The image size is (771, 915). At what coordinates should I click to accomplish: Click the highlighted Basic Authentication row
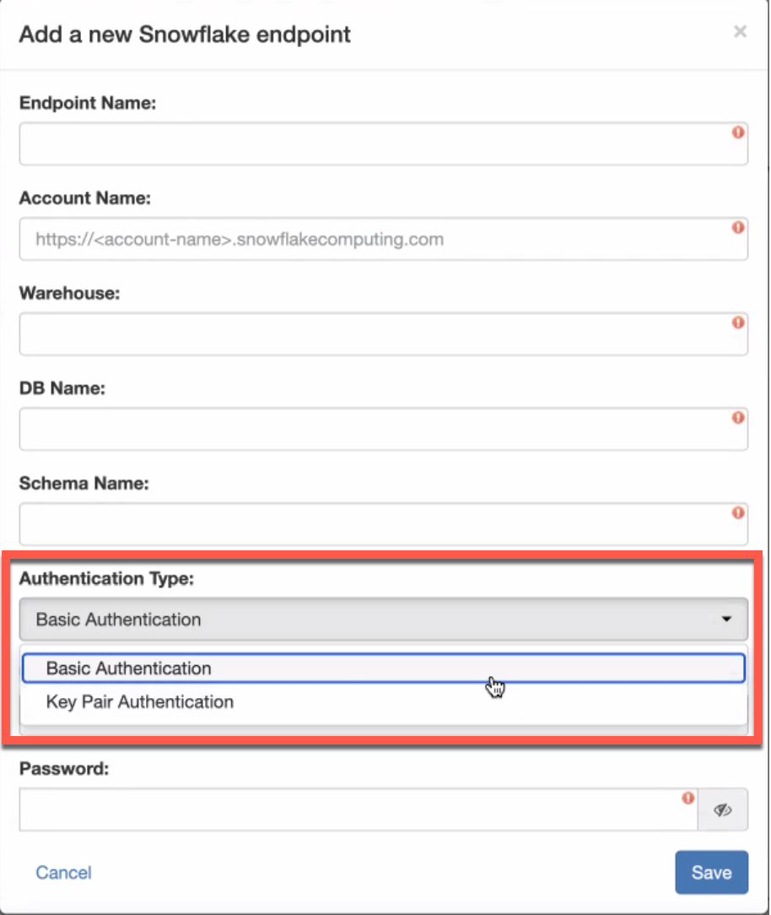pos(384,668)
